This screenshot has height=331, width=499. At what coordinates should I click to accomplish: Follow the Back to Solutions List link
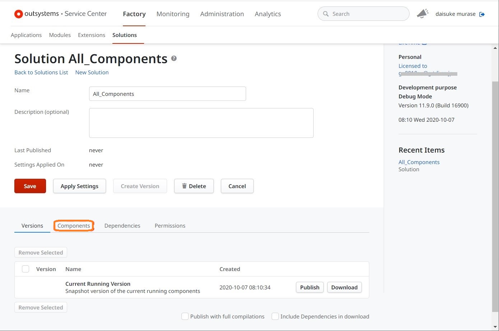(41, 72)
